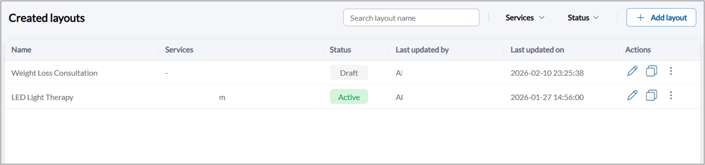Edit the Weight Loss Consultation layout
This screenshot has width=705, height=165.
point(632,71)
